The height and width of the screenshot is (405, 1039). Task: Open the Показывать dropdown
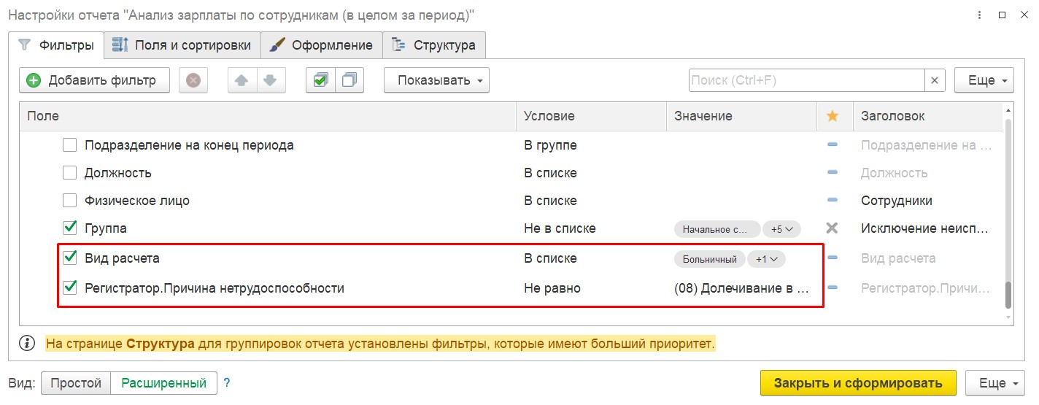point(436,80)
